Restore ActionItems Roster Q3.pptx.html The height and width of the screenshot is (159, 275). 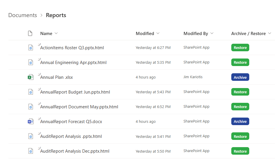[240, 48]
